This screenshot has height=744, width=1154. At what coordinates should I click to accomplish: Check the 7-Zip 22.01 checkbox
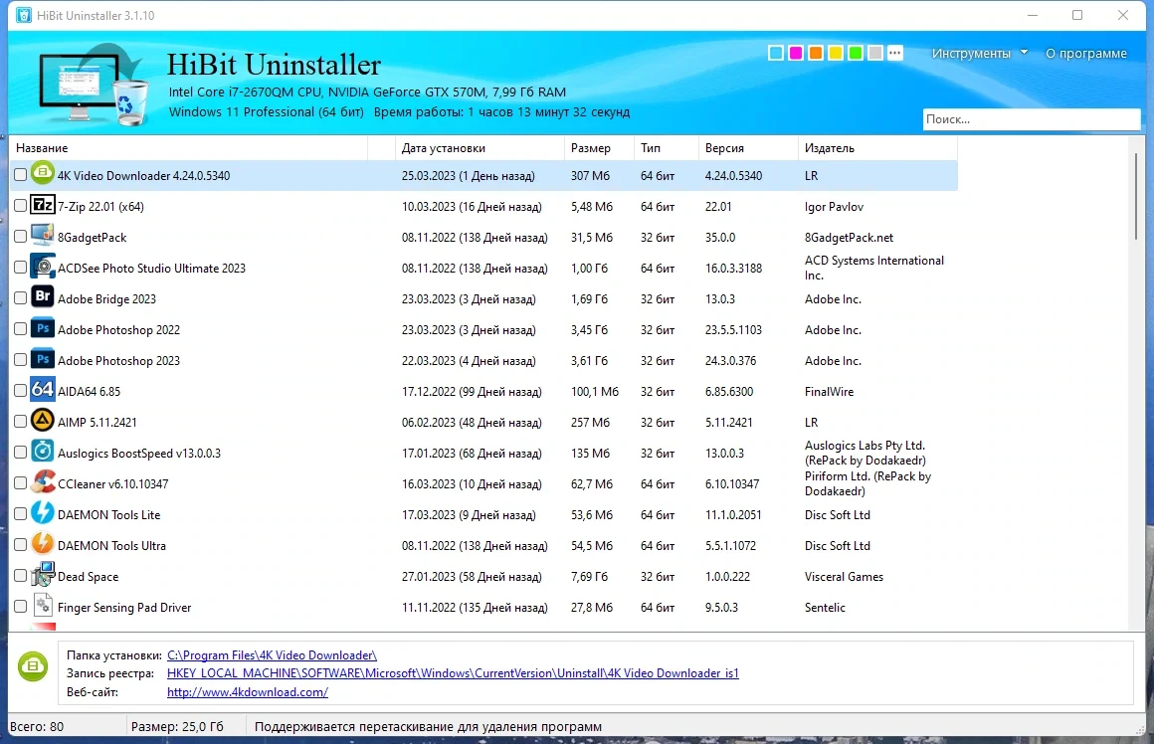pyautogui.click(x=21, y=206)
